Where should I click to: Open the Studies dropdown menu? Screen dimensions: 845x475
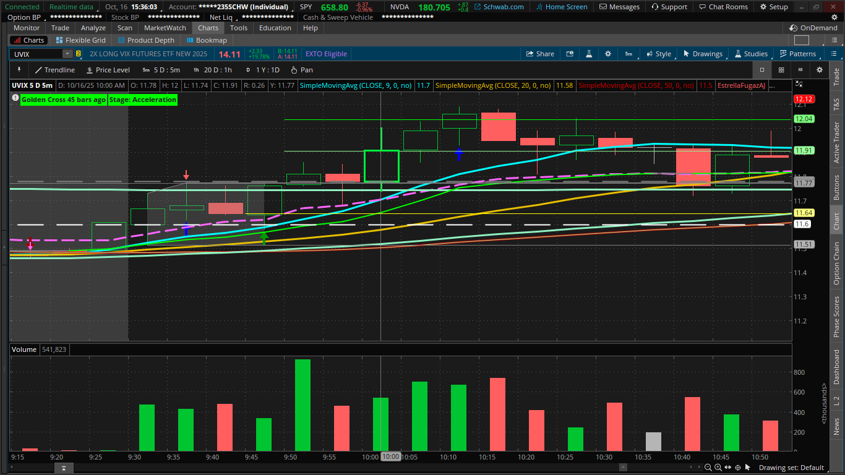point(751,54)
